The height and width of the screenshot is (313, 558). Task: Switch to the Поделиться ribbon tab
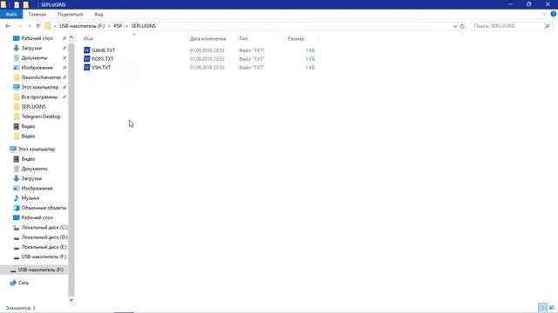[x=70, y=14]
